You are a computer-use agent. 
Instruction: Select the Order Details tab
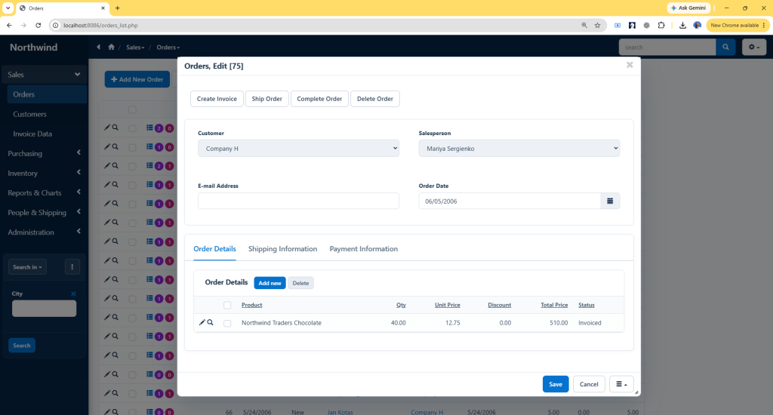point(214,249)
